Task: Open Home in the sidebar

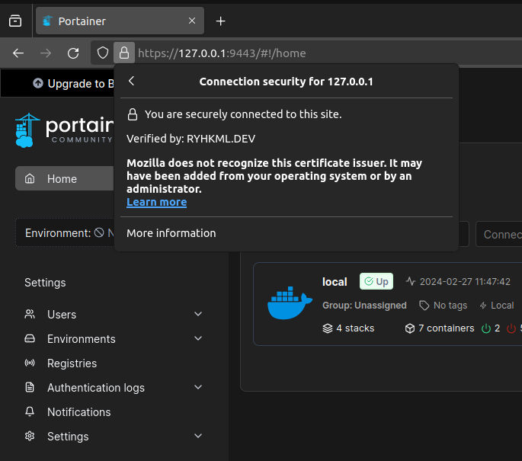Action: click(x=65, y=179)
